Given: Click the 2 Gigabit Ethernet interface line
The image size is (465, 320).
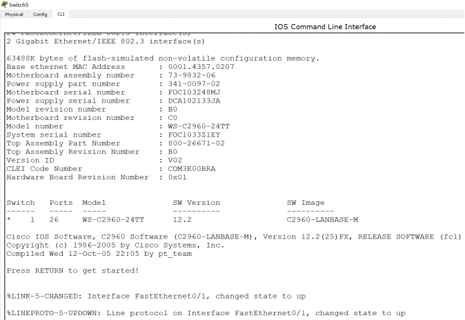Looking at the screenshot, I should coord(106,41).
